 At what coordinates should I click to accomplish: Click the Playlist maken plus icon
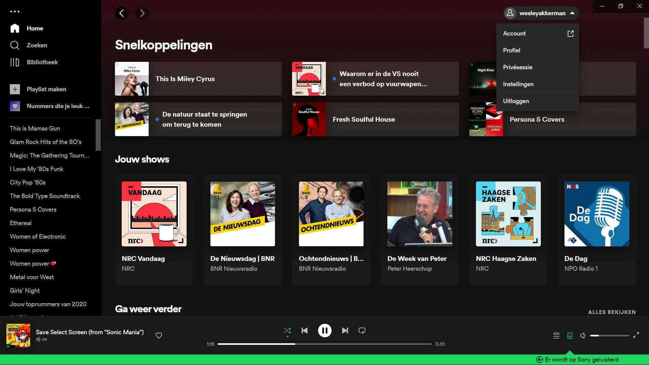click(x=15, y=89)
